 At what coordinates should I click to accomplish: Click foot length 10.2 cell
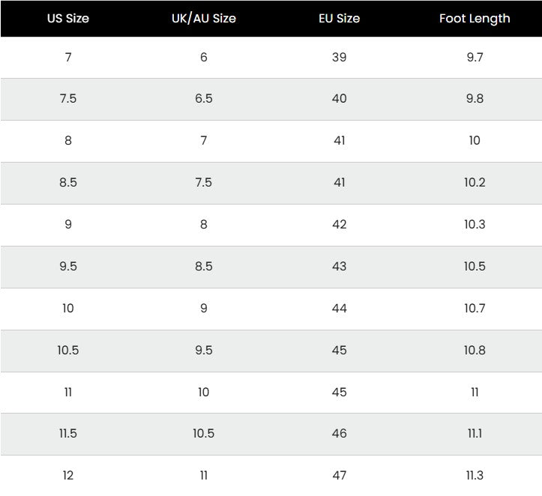point(475,183)
